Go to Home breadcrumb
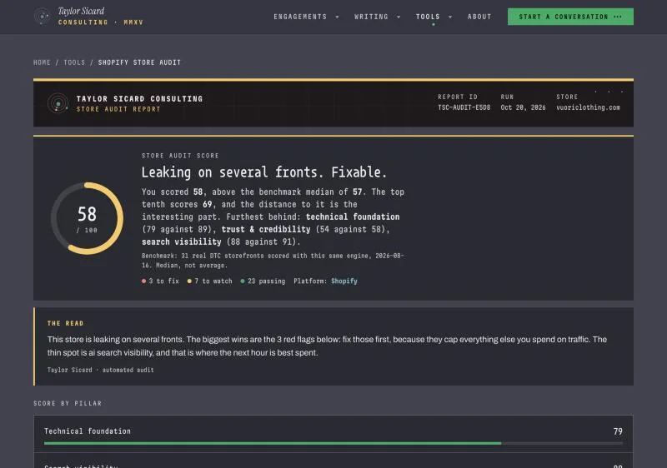 [42, 62]
